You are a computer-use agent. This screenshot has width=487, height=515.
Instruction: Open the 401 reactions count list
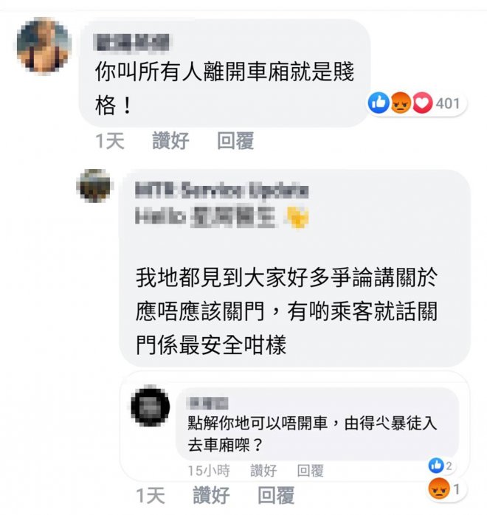coord(448,103)
